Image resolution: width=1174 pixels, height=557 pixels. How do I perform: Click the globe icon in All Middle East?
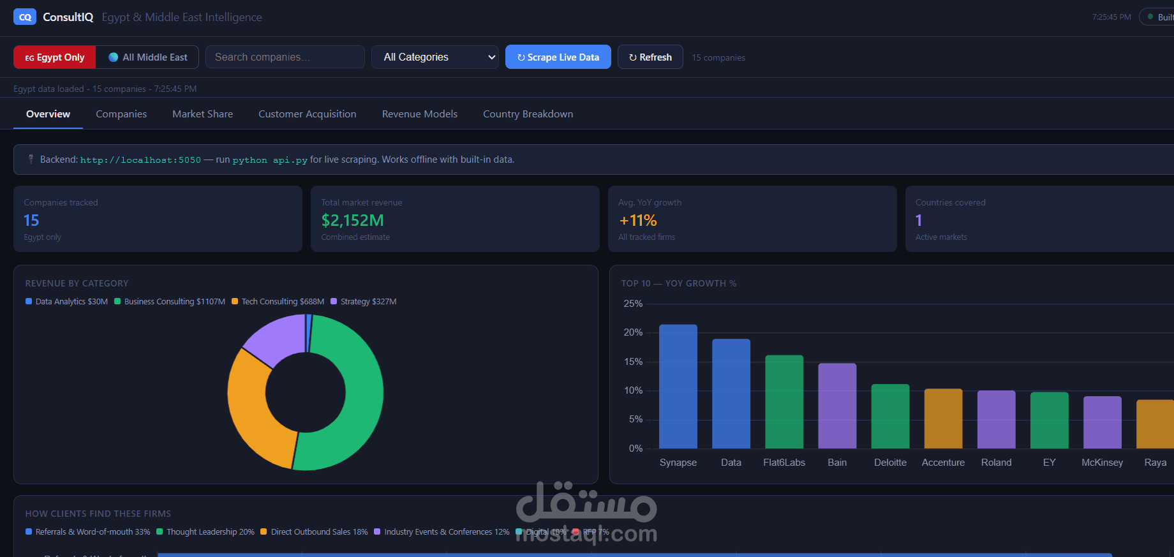point(114,57)
